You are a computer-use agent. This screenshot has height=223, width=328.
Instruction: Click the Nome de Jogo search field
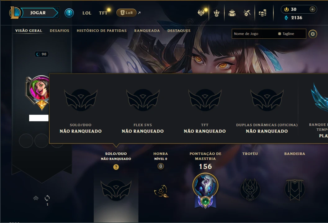(254, 34)
